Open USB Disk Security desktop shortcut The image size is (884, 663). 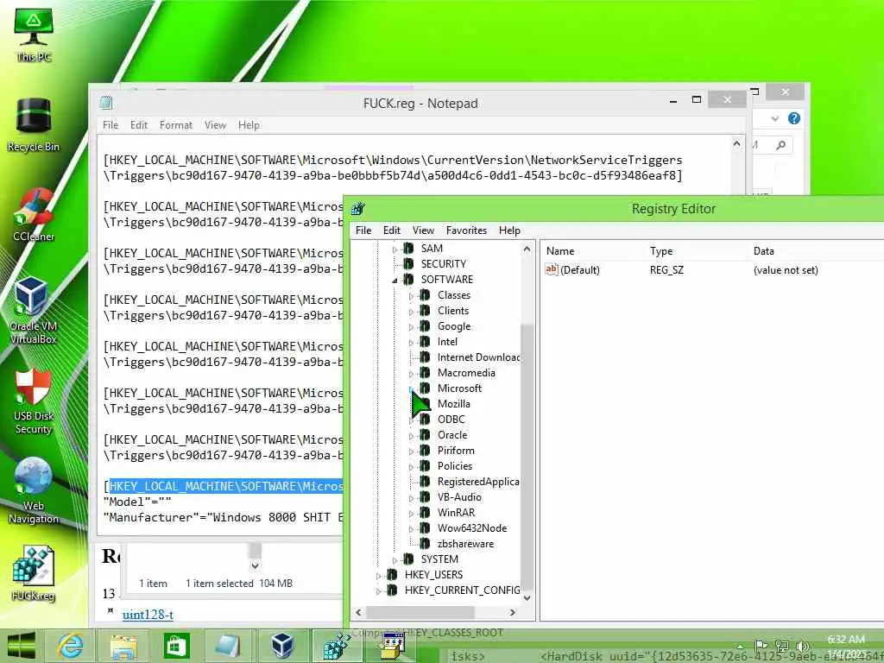pos(34,401)
